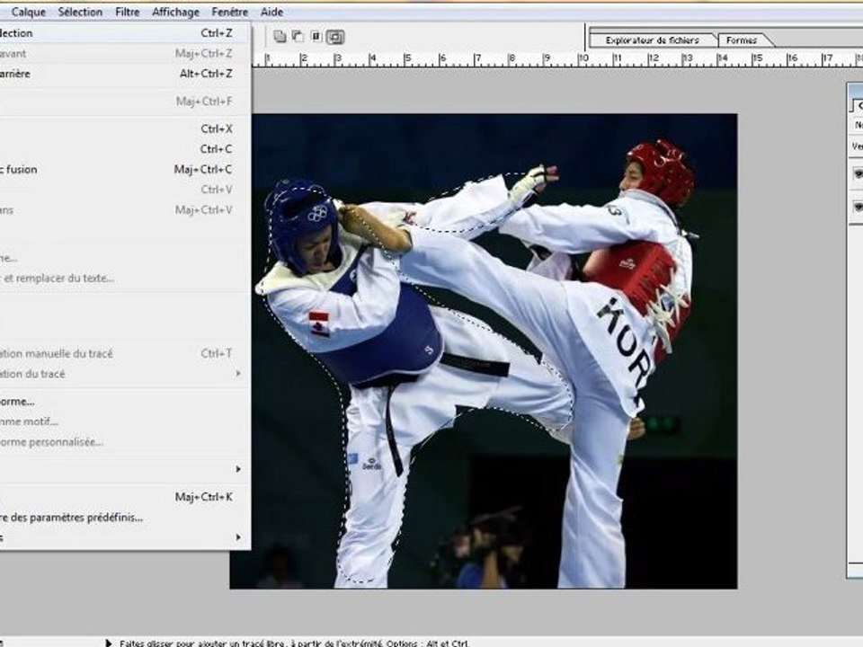Screen dimensions: 863x647
Task: Toggle the eye icon of the lower layer
Action: pyautogui.click(x=858, y=207)
